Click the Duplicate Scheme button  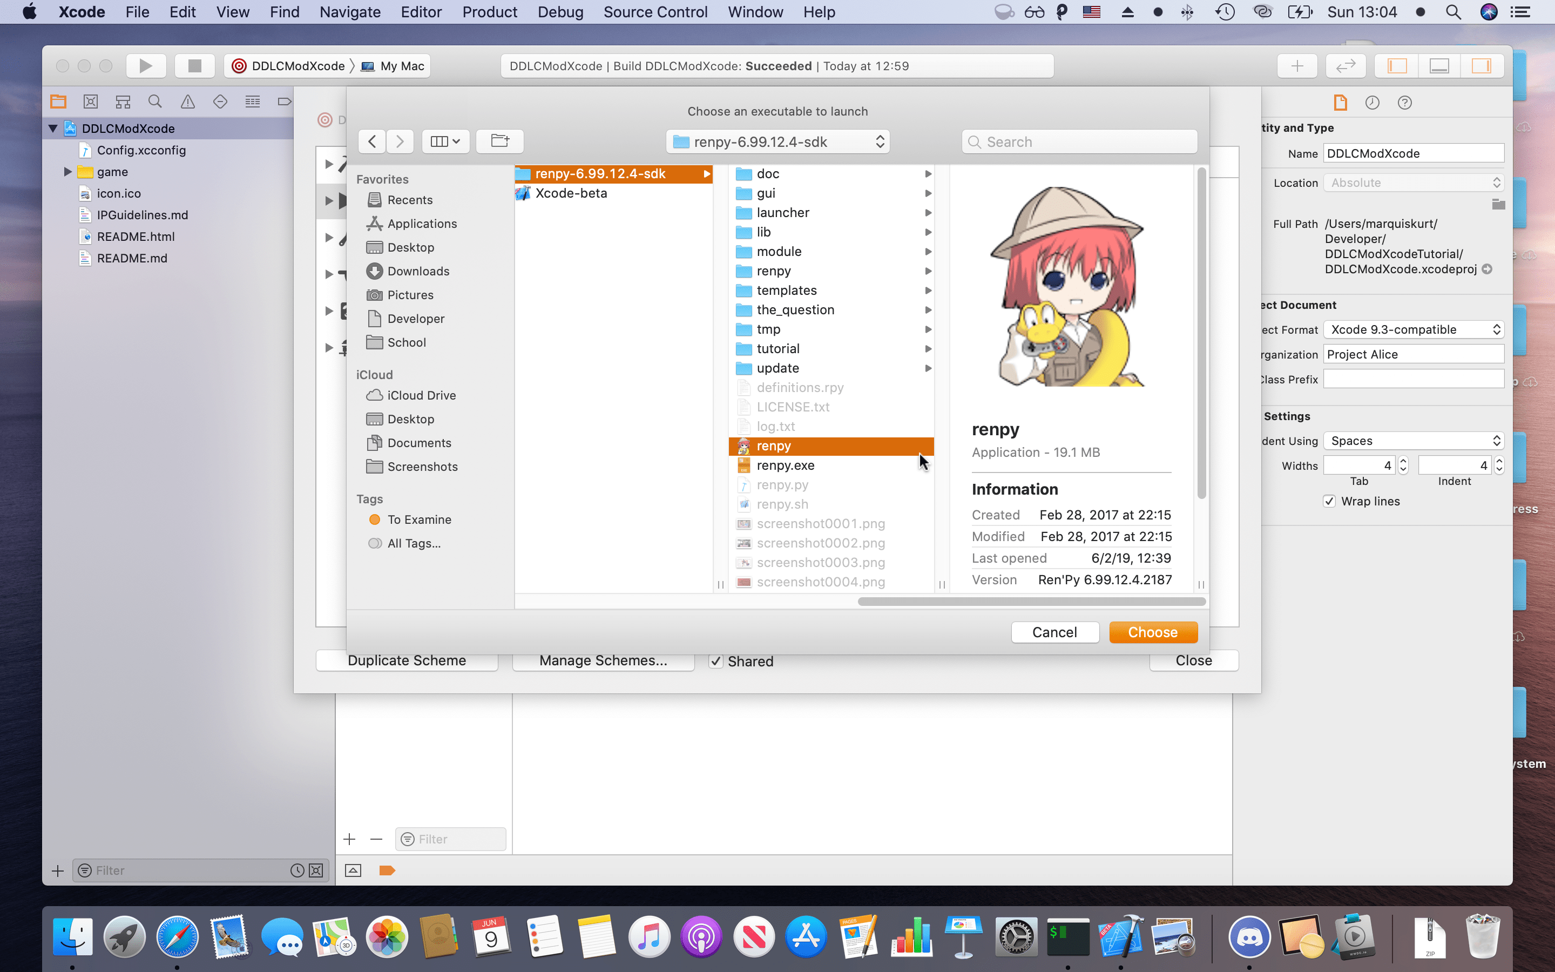(x=407, y=661)
